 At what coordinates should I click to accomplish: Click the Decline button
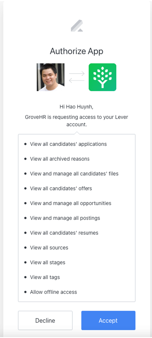pos(45,320)
